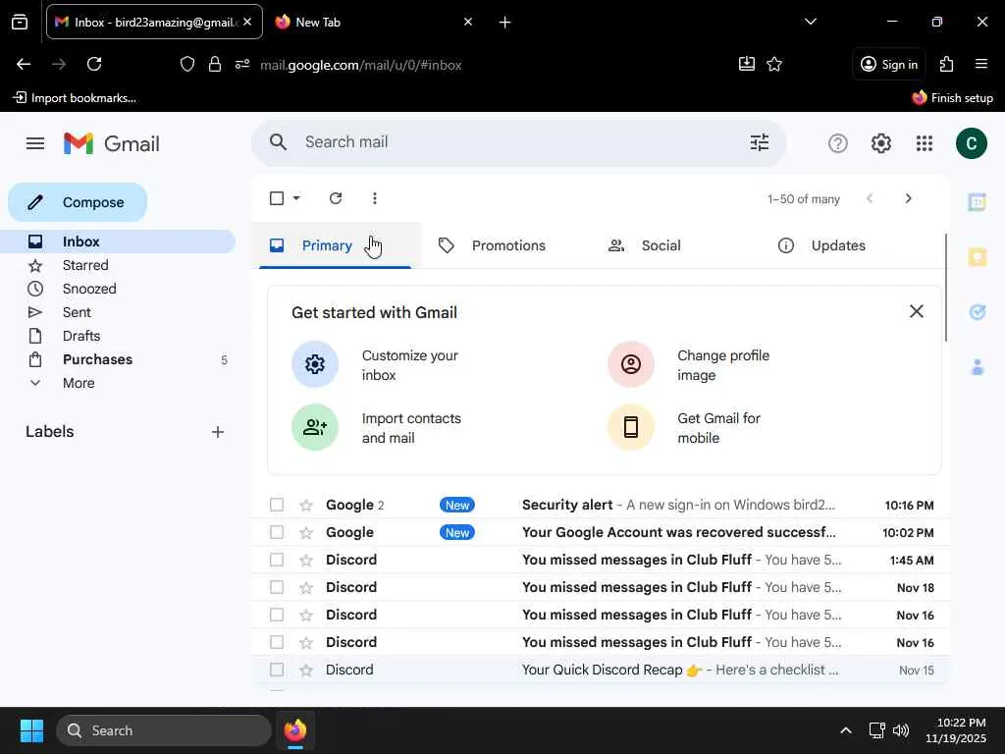Tick the select-all messages checkbox

click(276, 198)
